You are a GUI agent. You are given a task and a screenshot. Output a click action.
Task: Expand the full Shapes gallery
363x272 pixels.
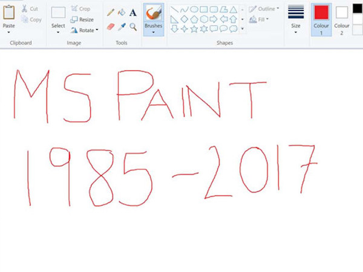coord(243,28)
